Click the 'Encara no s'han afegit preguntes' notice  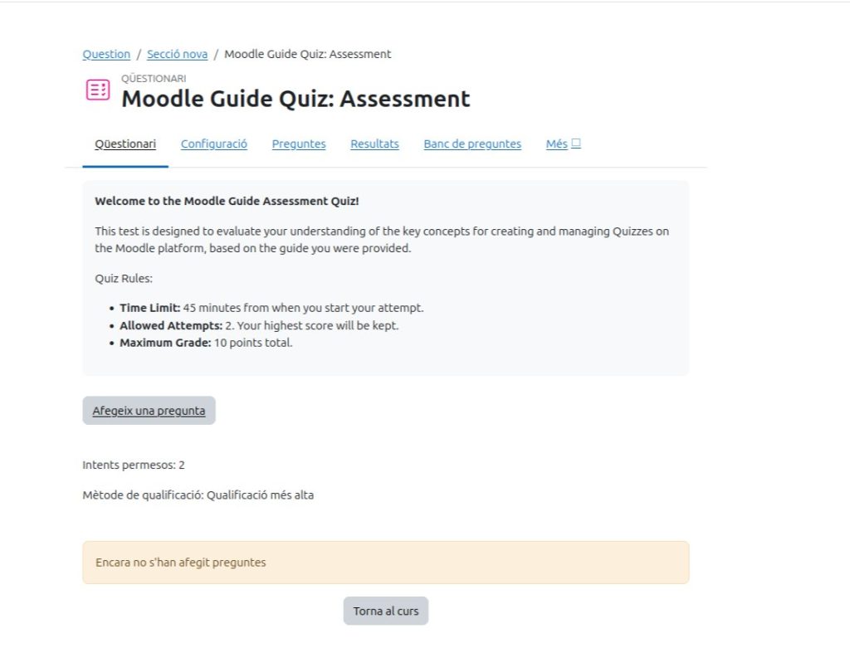tap(181, 563)
